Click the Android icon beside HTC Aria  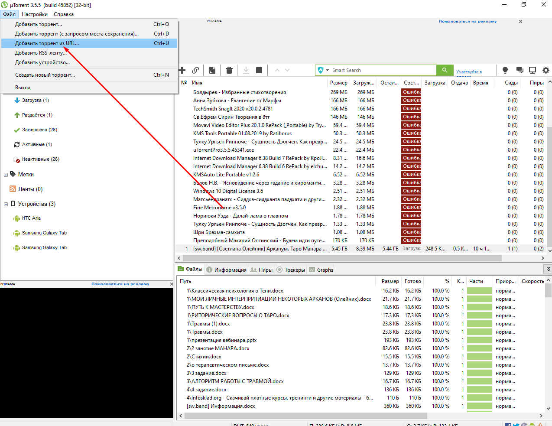[x=17, y=218]
